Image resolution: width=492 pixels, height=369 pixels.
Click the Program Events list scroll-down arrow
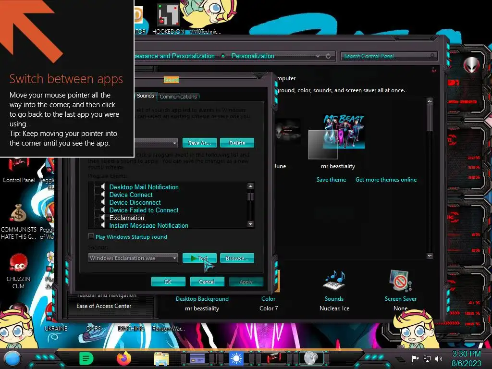pos(250,224)
